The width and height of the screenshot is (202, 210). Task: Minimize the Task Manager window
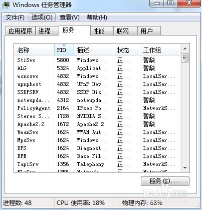pyautogui.click(x=157, y=3)
